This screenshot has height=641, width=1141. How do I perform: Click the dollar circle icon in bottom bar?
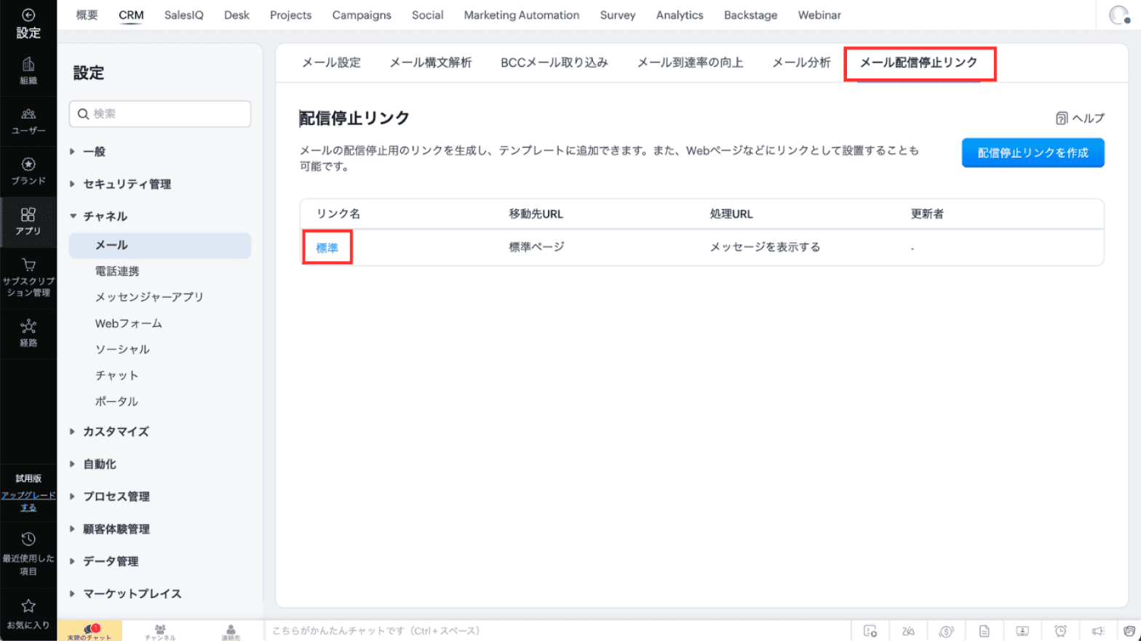click(946, 631)
